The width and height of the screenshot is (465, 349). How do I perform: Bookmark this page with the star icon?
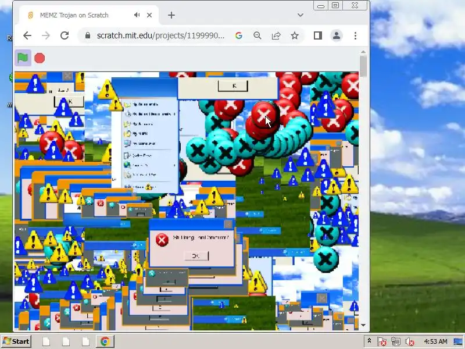295,35
